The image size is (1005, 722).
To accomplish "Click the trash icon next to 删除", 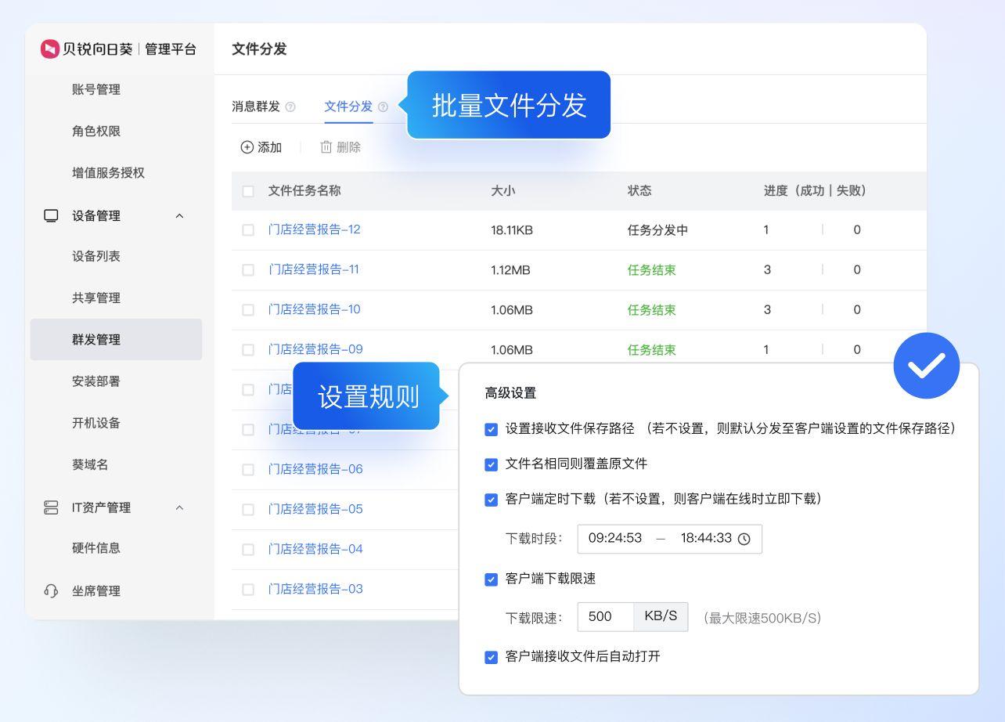I will click(x=326, y=146).
